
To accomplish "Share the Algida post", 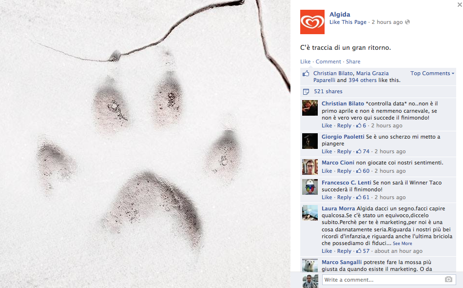I will [353, 62].
